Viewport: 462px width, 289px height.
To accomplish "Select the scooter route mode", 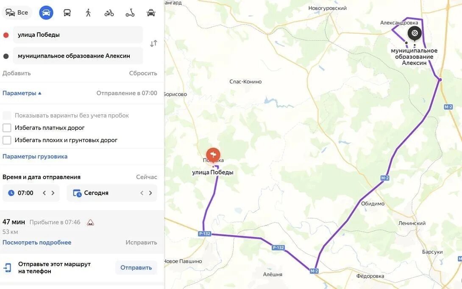I will tap(130, 13).
